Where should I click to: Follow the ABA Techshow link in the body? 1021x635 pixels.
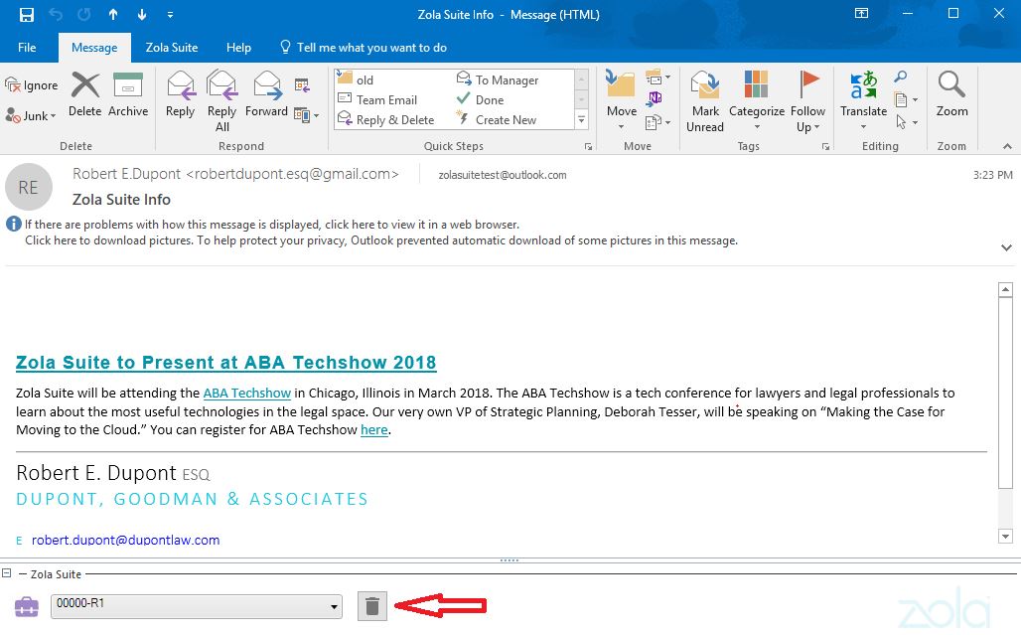(246, 393)
